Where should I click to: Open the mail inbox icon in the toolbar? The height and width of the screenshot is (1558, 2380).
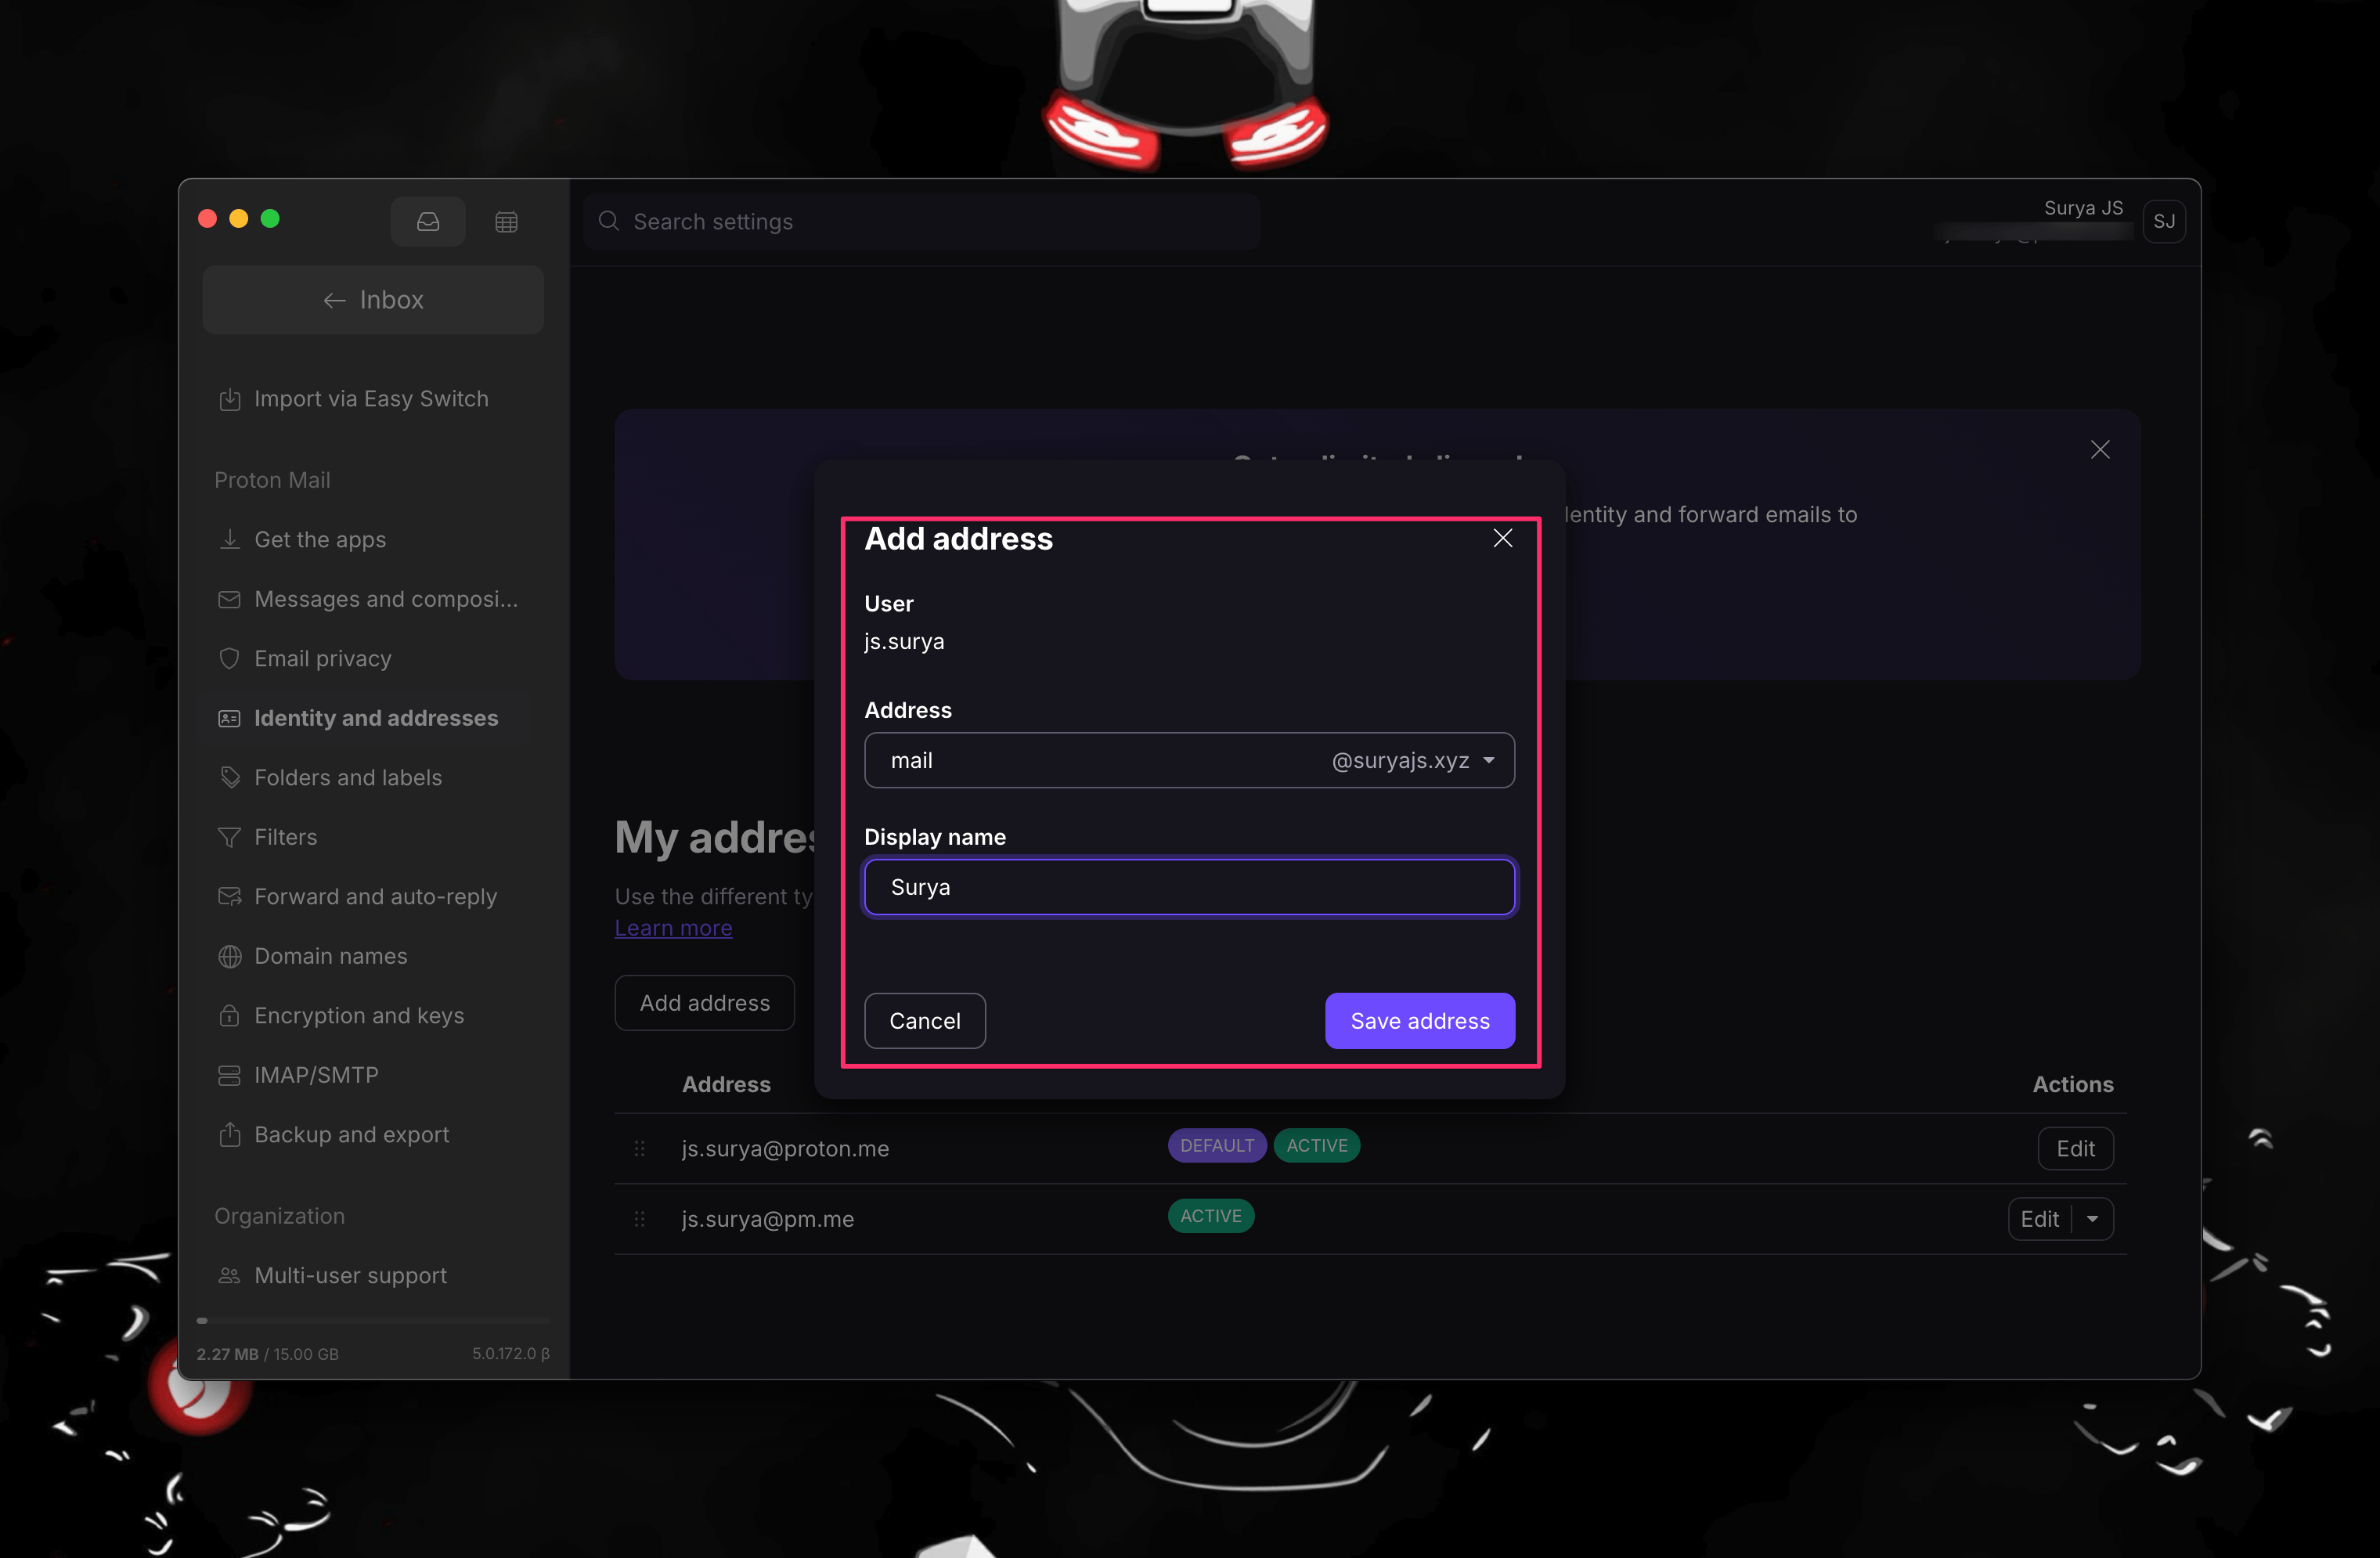[428, 221]
